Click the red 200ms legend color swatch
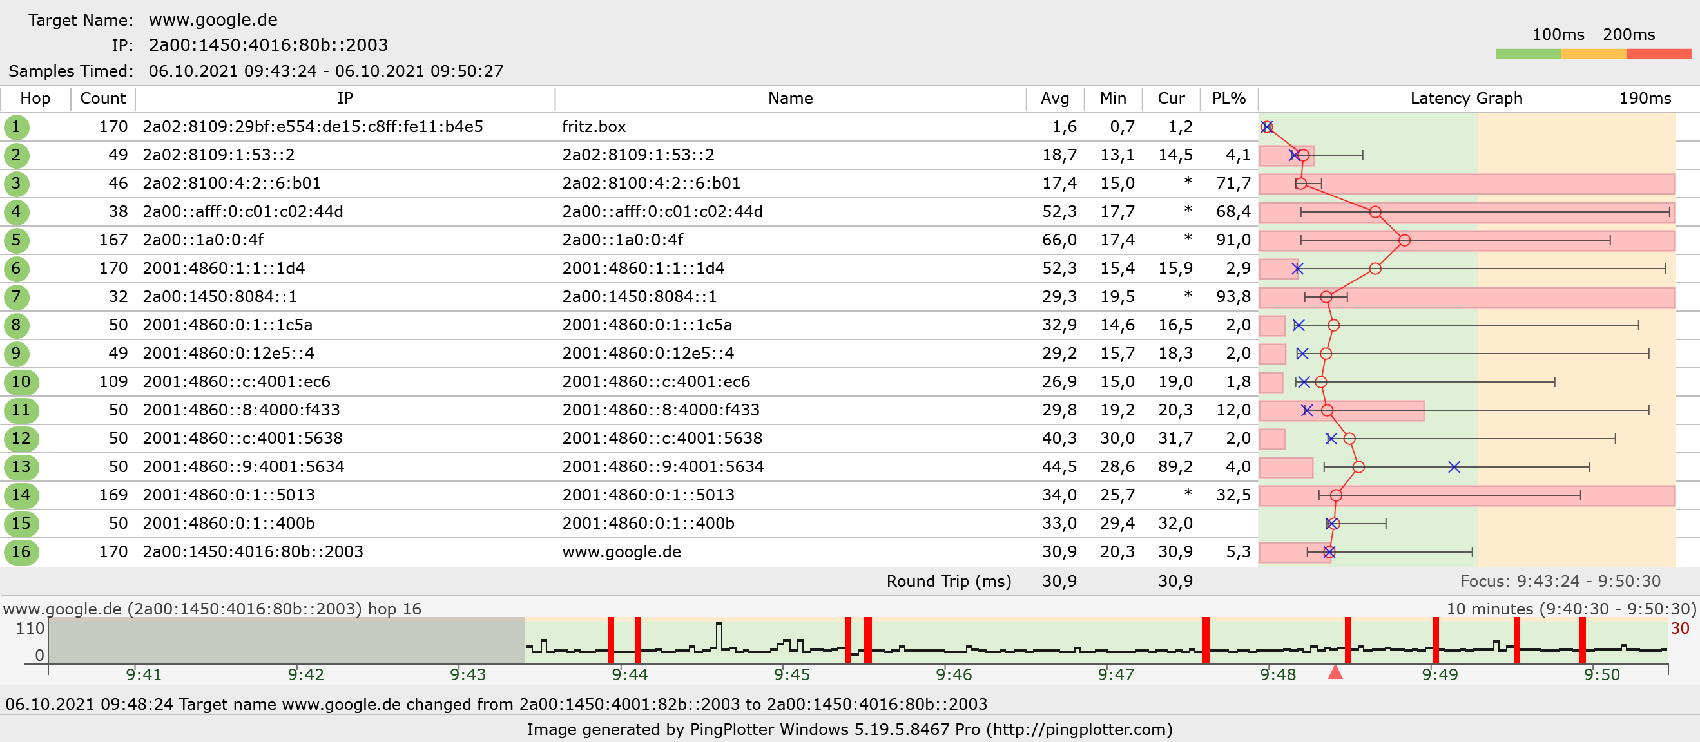This screenshot has width=1700, height=742. click(1658, 54)
